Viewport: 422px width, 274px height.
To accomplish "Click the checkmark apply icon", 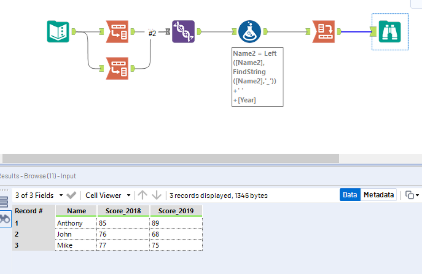I will click(71, 195).
